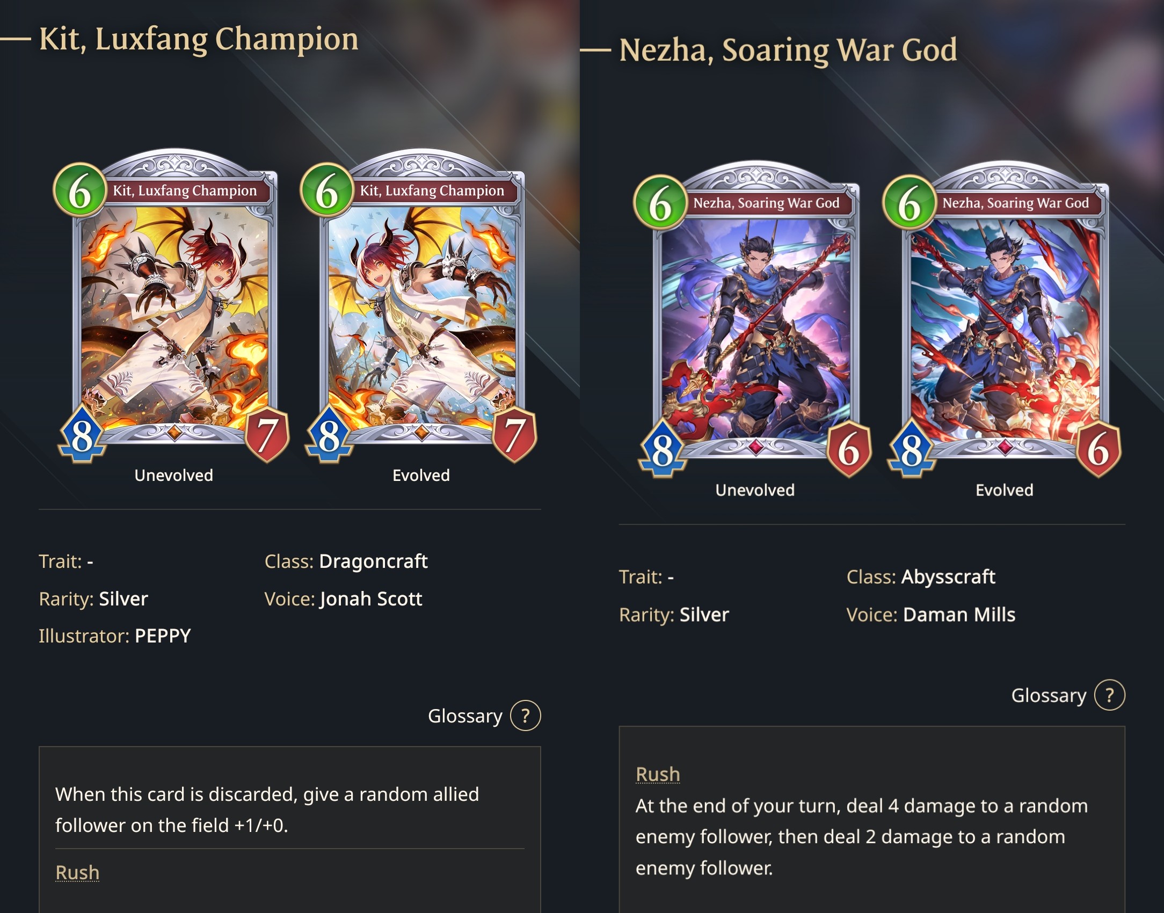Select the Abysscraft class value

click(x=948, y=577)
